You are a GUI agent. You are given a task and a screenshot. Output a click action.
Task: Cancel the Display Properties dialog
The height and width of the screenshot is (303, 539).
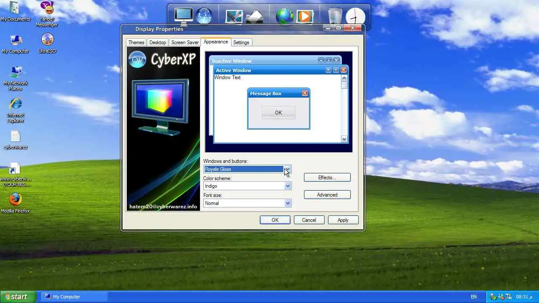(x=309, y=220)
